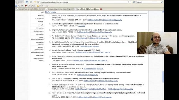Open PubMed Abstract for J Sch Health reference 7
This screenshot has height=100, width=179.
coord(79,61)
